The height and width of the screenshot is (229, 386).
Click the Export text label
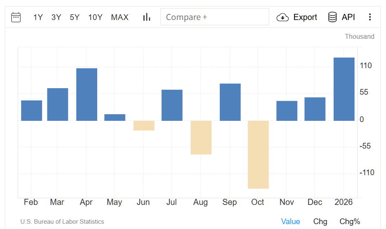tap(305, 17)
